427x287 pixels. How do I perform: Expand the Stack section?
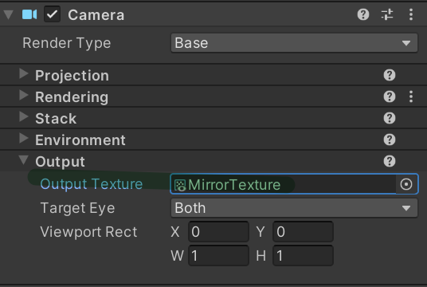tap(24, 116)
